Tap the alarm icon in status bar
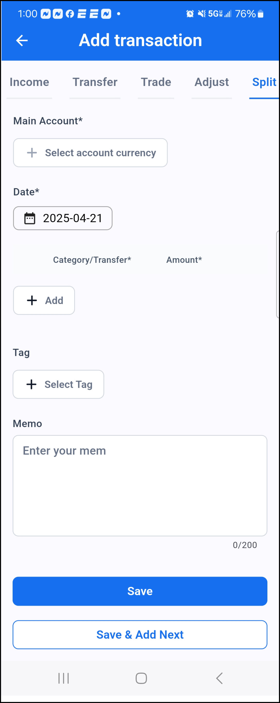Image resolution: width=280 pixels, height=703 pixels. click(190, 13)
